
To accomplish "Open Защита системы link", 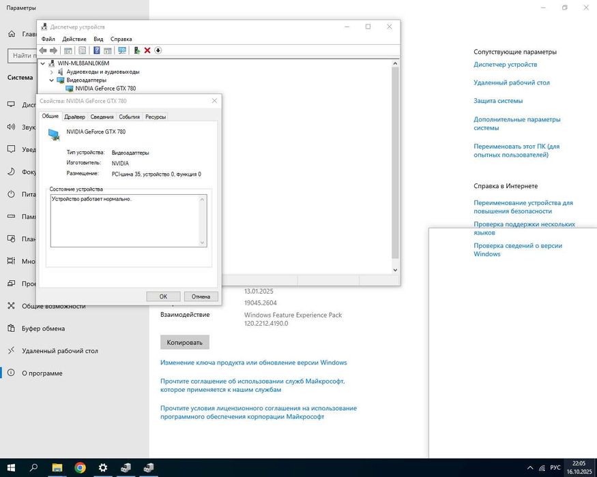I will point(498,101).
